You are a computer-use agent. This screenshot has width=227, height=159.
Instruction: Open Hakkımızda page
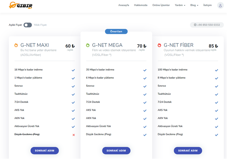pos(140,5)
